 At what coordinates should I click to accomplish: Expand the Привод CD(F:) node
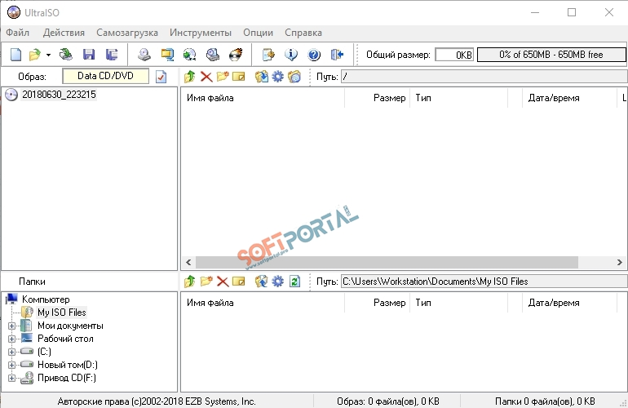(x=11, y=378)
